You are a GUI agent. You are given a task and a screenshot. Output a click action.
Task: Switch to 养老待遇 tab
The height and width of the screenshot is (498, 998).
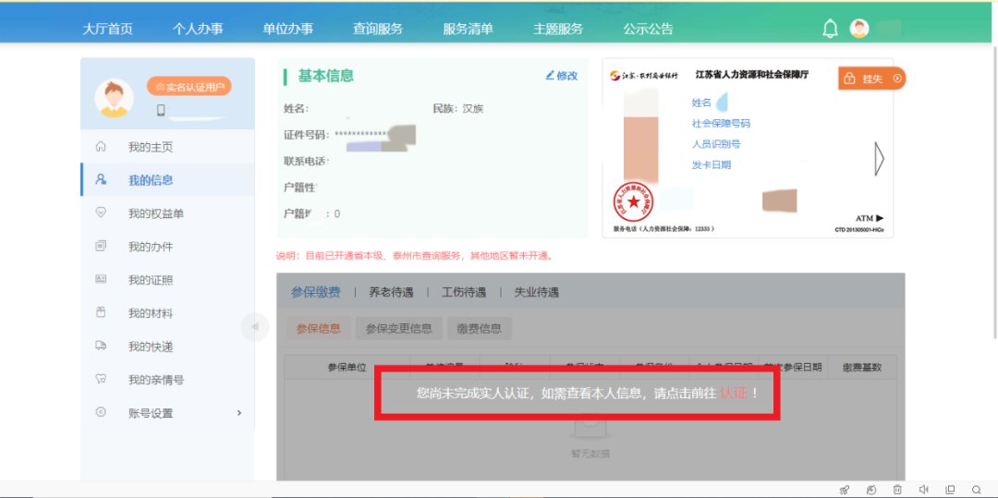(x=391, y=292)
